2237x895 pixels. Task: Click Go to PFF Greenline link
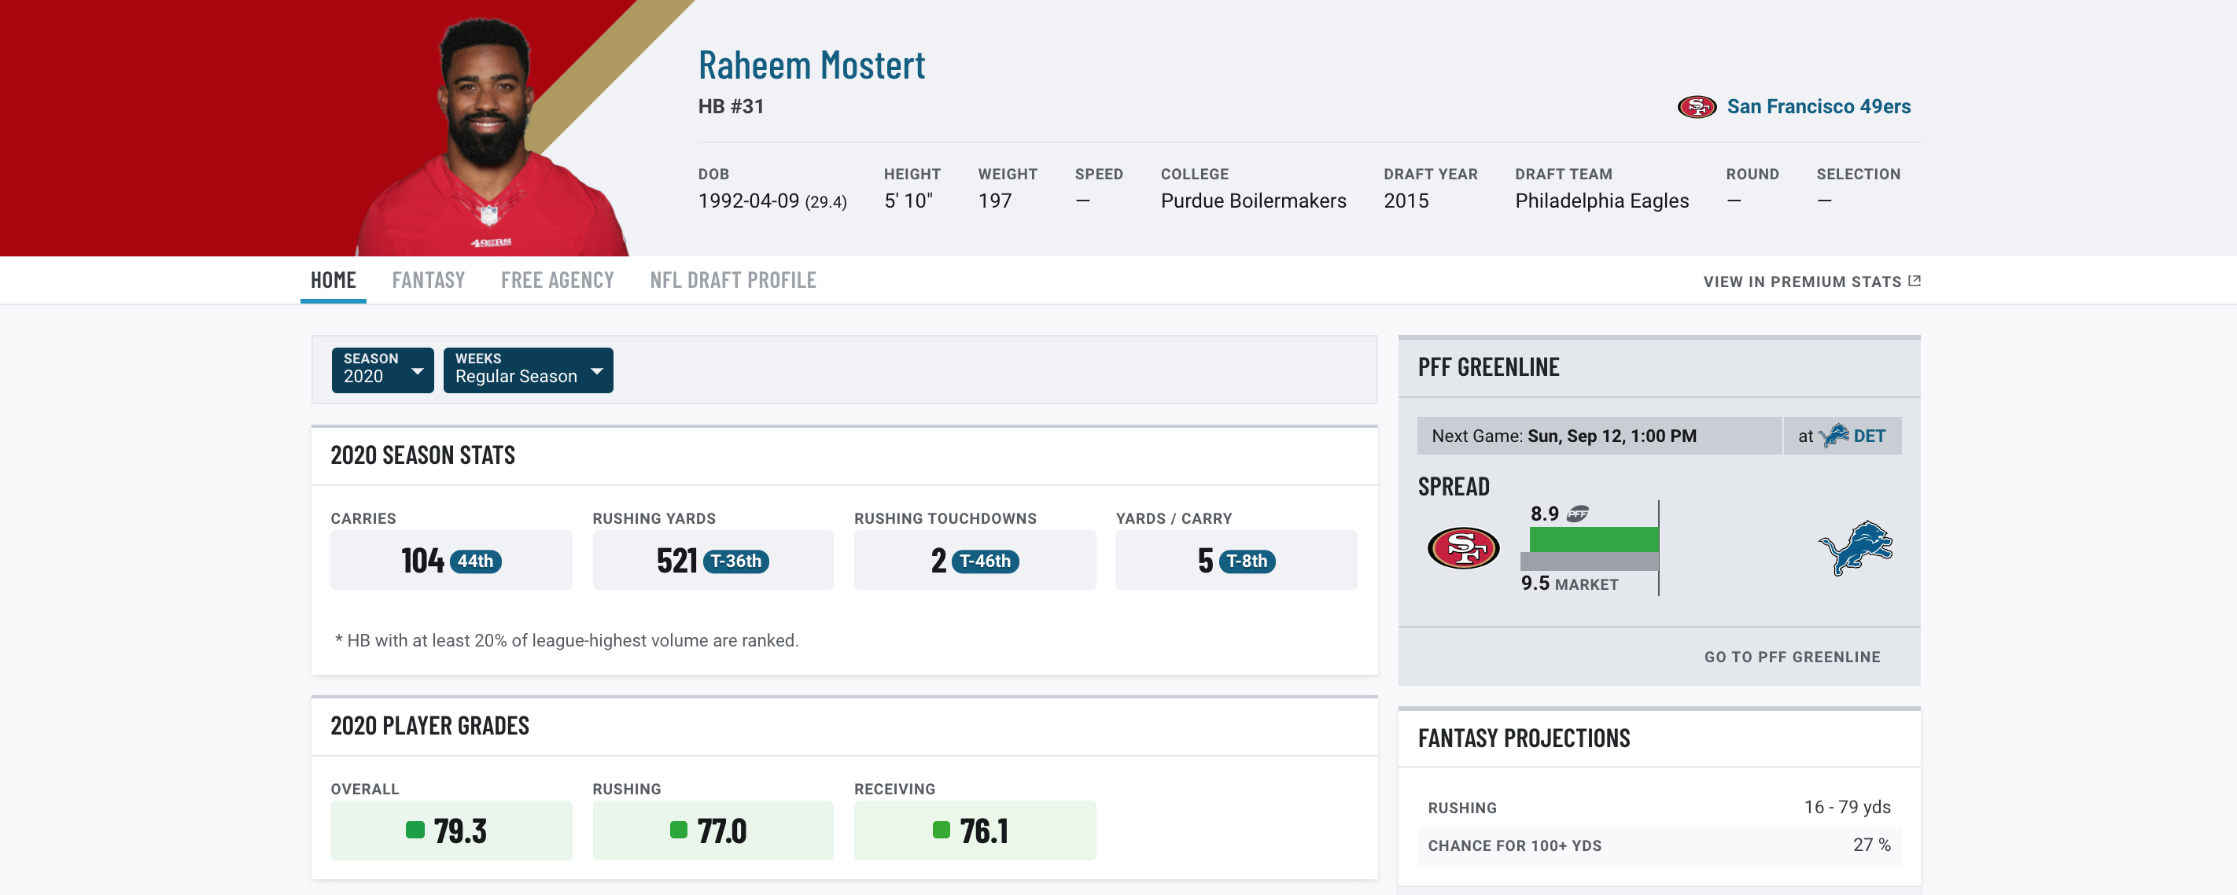point(1793,657)
